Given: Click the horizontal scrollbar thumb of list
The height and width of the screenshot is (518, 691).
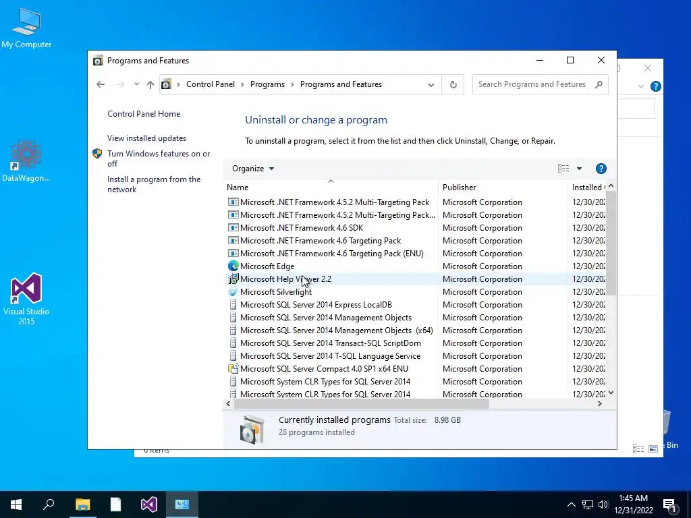Looking at the screenshot, I should coord(362,403).
